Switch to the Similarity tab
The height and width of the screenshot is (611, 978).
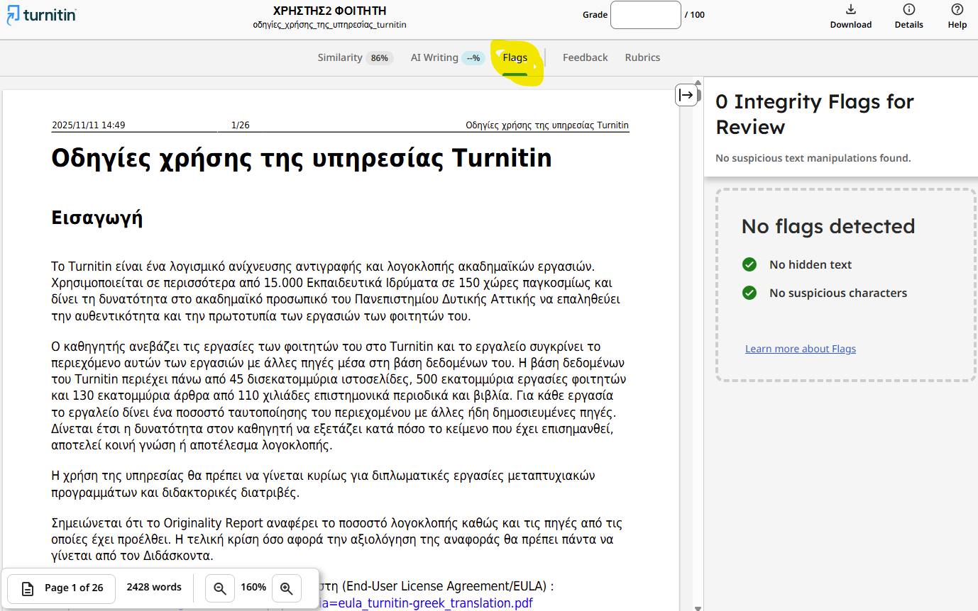coord(339,58)
